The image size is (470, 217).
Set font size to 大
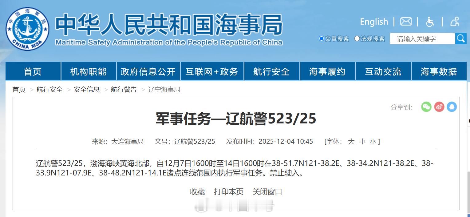tap(351, 142)
